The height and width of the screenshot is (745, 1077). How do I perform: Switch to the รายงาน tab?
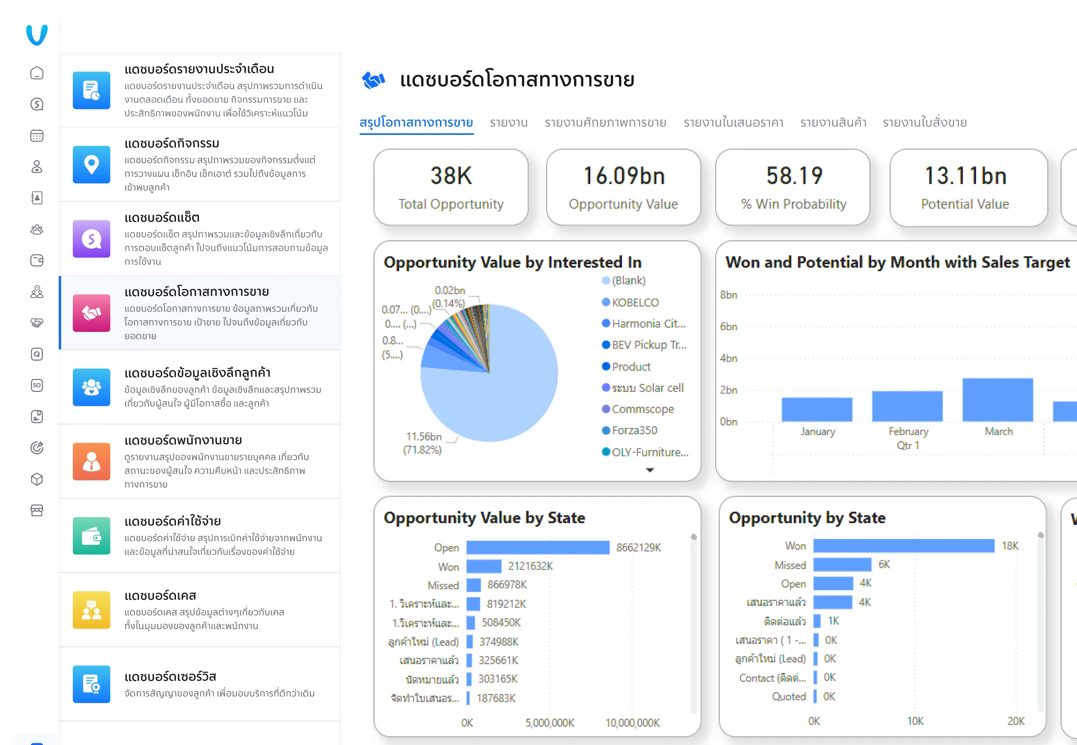click(x=509, y=122)
